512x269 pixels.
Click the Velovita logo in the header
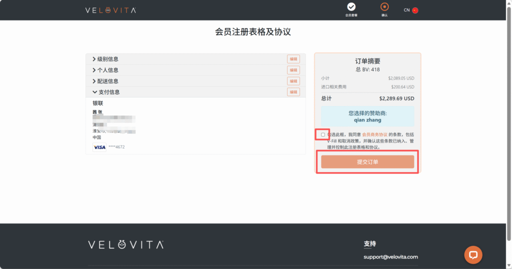(110, 10)
